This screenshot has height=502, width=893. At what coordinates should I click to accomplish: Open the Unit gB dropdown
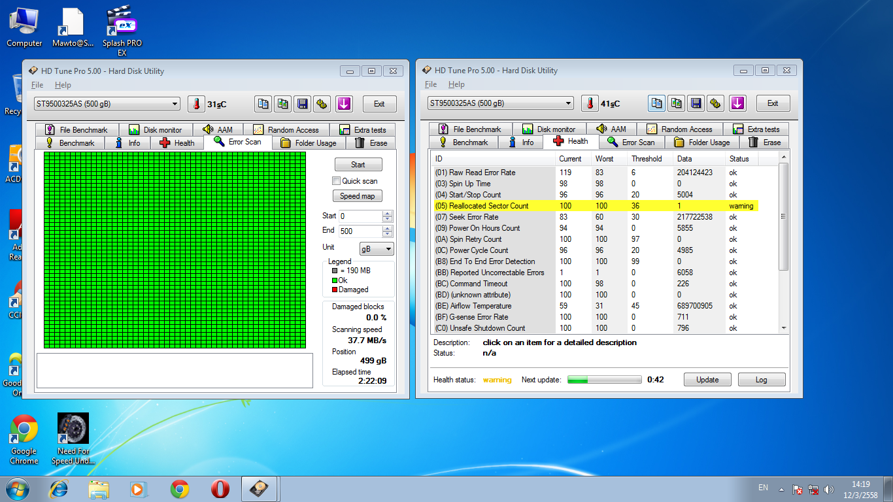coord(377,248)
